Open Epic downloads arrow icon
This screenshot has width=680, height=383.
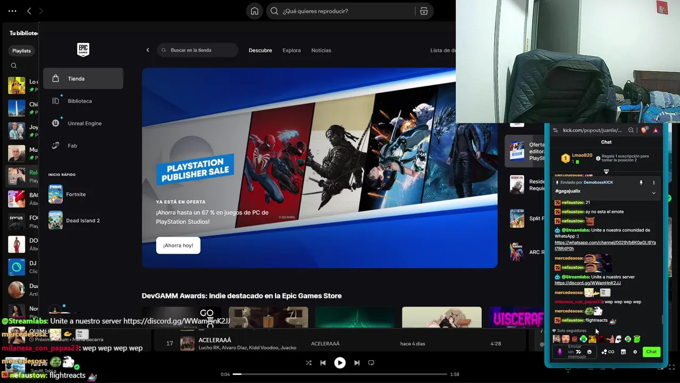(x=54, y=310)
